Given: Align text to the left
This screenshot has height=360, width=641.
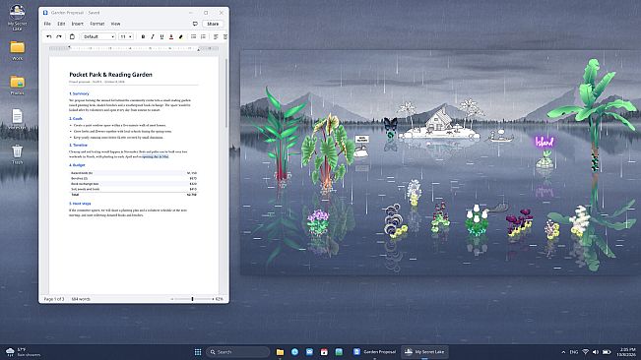Looking at the screenshot, I should click(x=216, y=36).
